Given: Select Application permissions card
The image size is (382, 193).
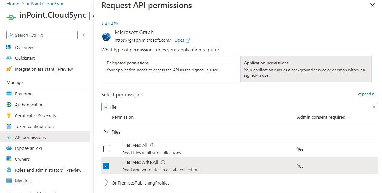Looking at the screenshot, I should (306, 69).
